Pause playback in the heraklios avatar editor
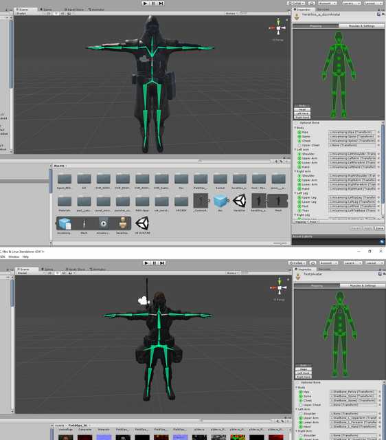Viewport: 386px width, 440px height. coord(153,3)
